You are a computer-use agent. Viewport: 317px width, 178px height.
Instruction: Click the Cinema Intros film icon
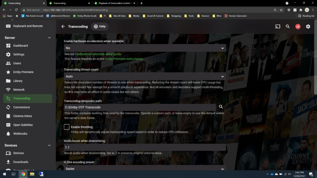click(x=8, y=116)
